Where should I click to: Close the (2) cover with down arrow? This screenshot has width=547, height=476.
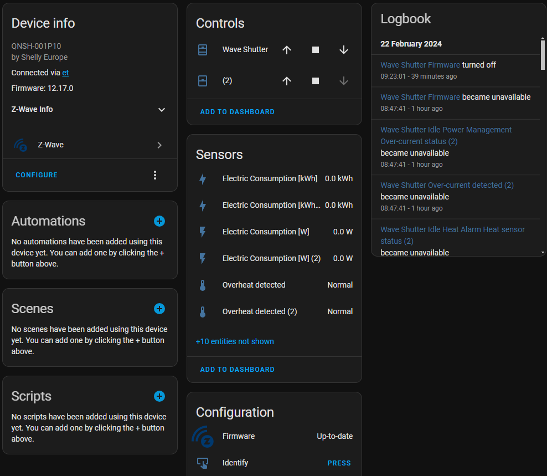(344, 81)
